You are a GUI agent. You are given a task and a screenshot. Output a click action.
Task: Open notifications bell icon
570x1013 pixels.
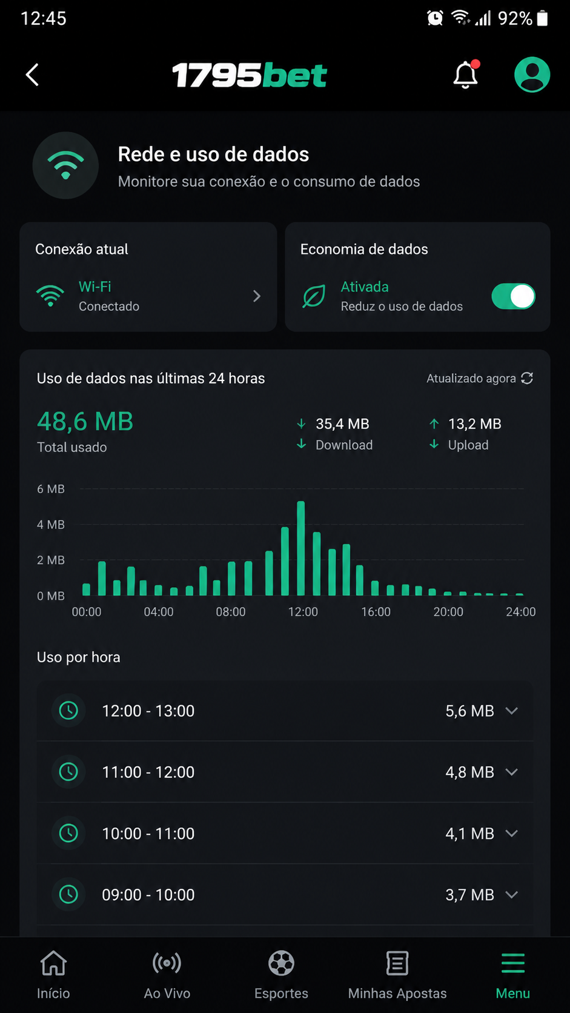pos(466,75)
